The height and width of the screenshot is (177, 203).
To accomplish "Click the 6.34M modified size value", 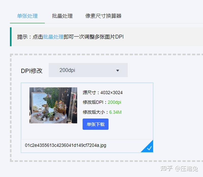I will coord(115,112).
